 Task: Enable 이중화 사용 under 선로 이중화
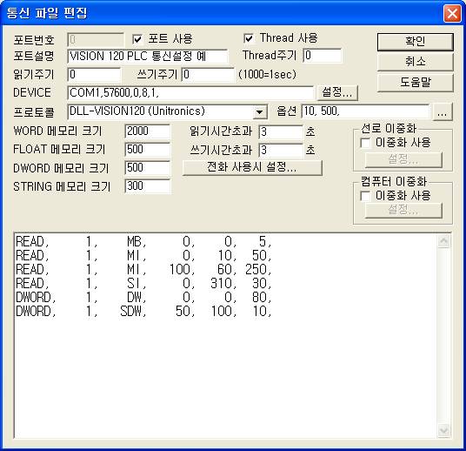[x=365, y=143]
